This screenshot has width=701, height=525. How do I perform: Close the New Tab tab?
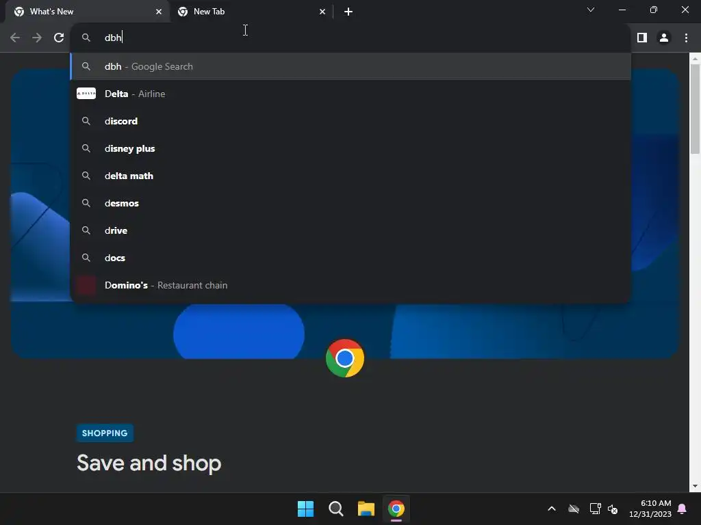click(x=322, y=12)
